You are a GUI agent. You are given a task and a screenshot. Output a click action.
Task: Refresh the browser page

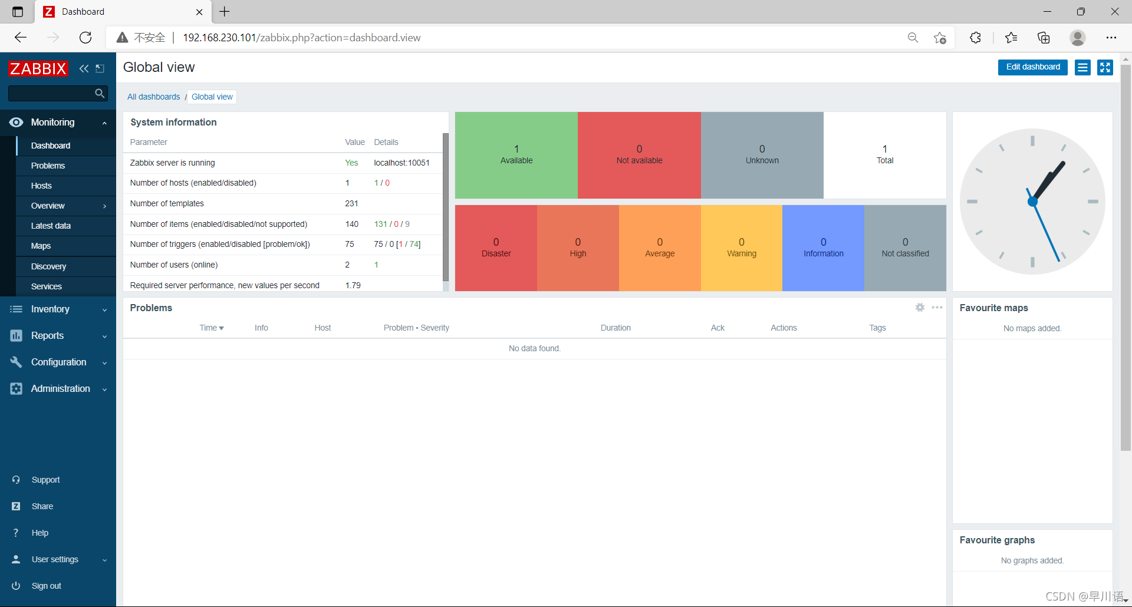pos(85,38)
